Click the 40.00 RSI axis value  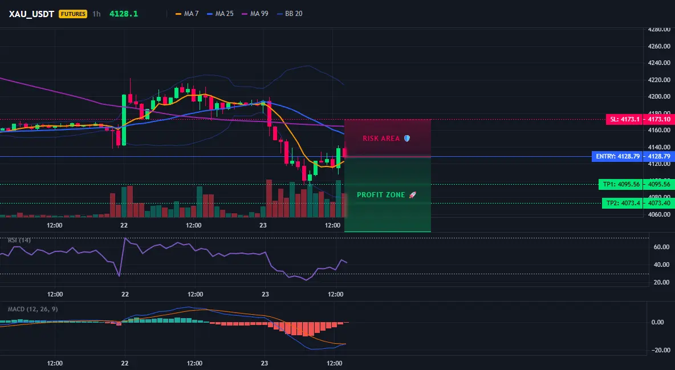click(x=661, y=265)
